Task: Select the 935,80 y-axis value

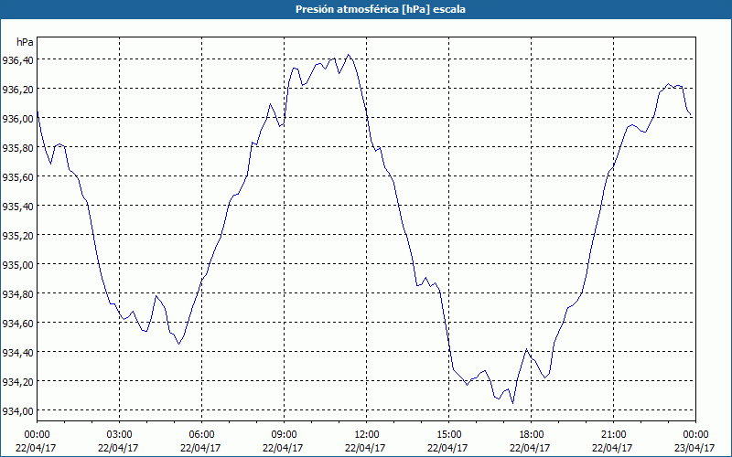Action: [x=17, y=147]
